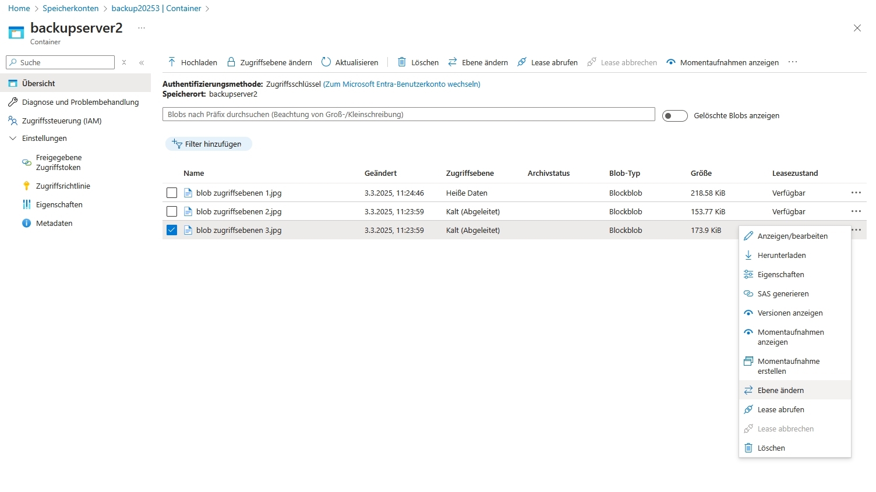This screenshot has height=492, width=876.
Task: Open Momentaufnahmen anzeigen in the toolbar
Action: [722, 62]
